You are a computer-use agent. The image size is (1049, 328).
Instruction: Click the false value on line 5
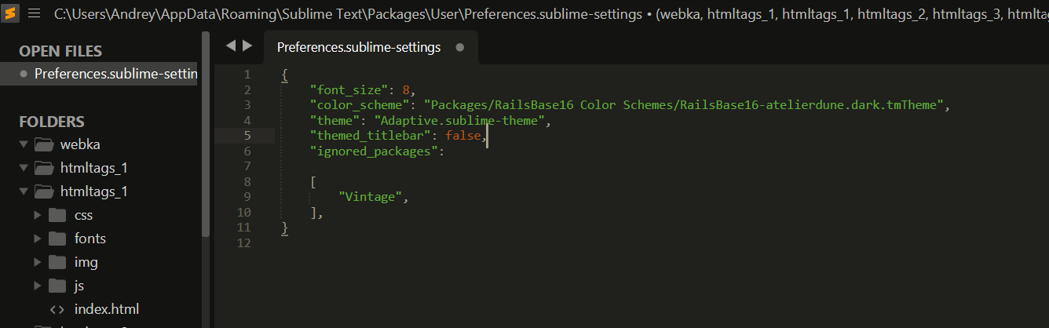click(x=463, y=136)
